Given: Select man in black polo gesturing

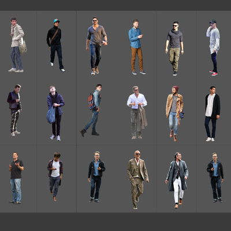Looking at the screenshot, I should (16, 178).
